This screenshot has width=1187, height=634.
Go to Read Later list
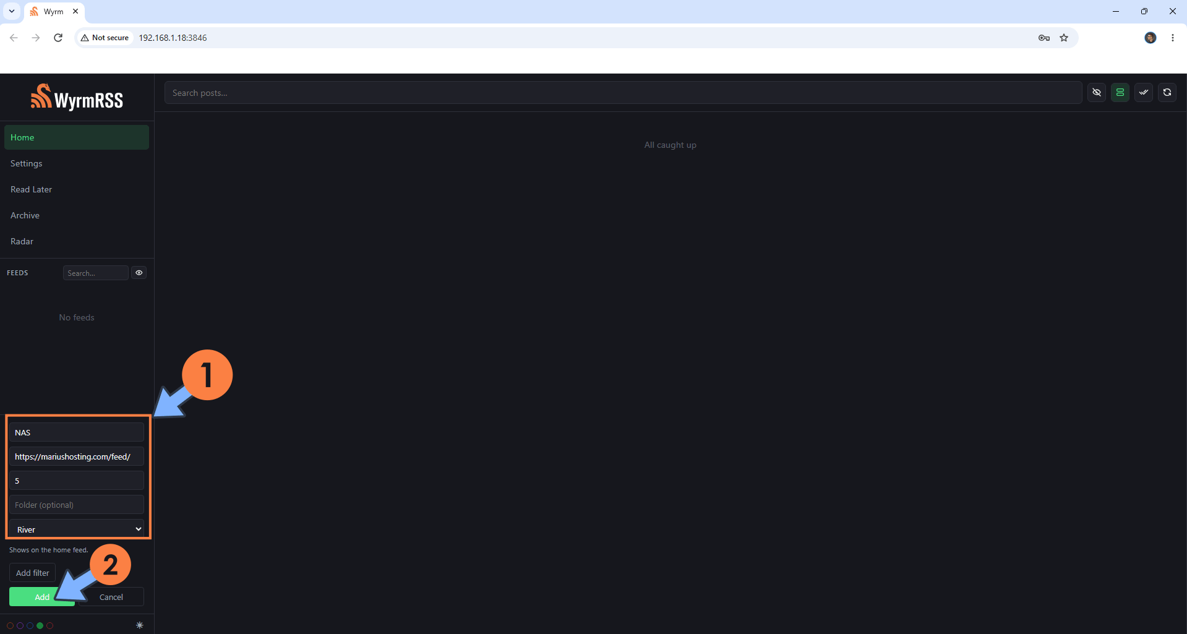77,189
